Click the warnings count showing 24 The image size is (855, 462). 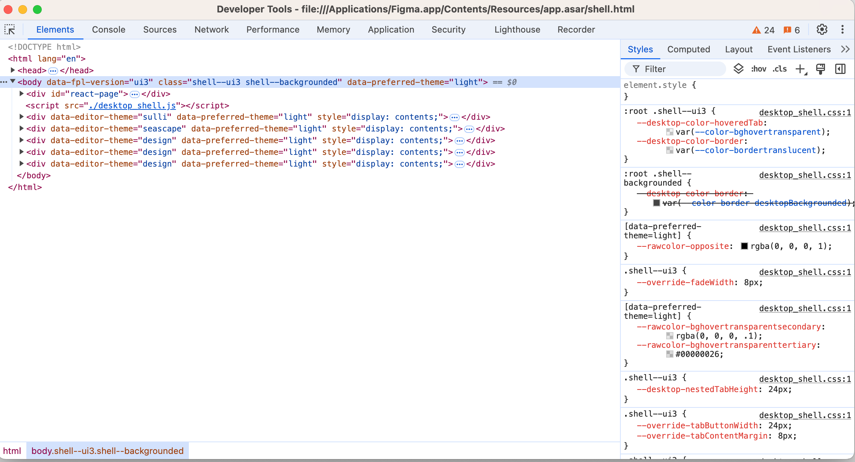click(x=763, y=30)
